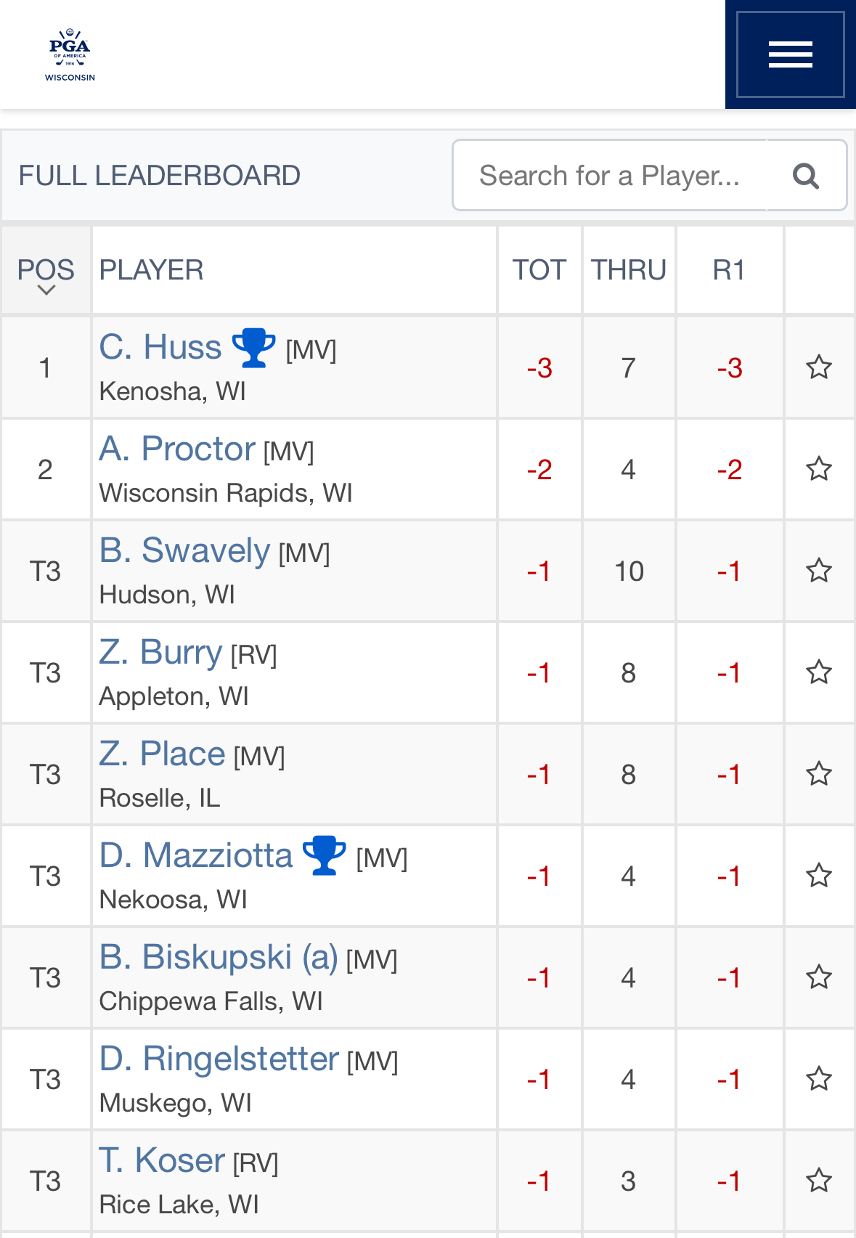Open the hamburger navigation menu

pos(790,54)
